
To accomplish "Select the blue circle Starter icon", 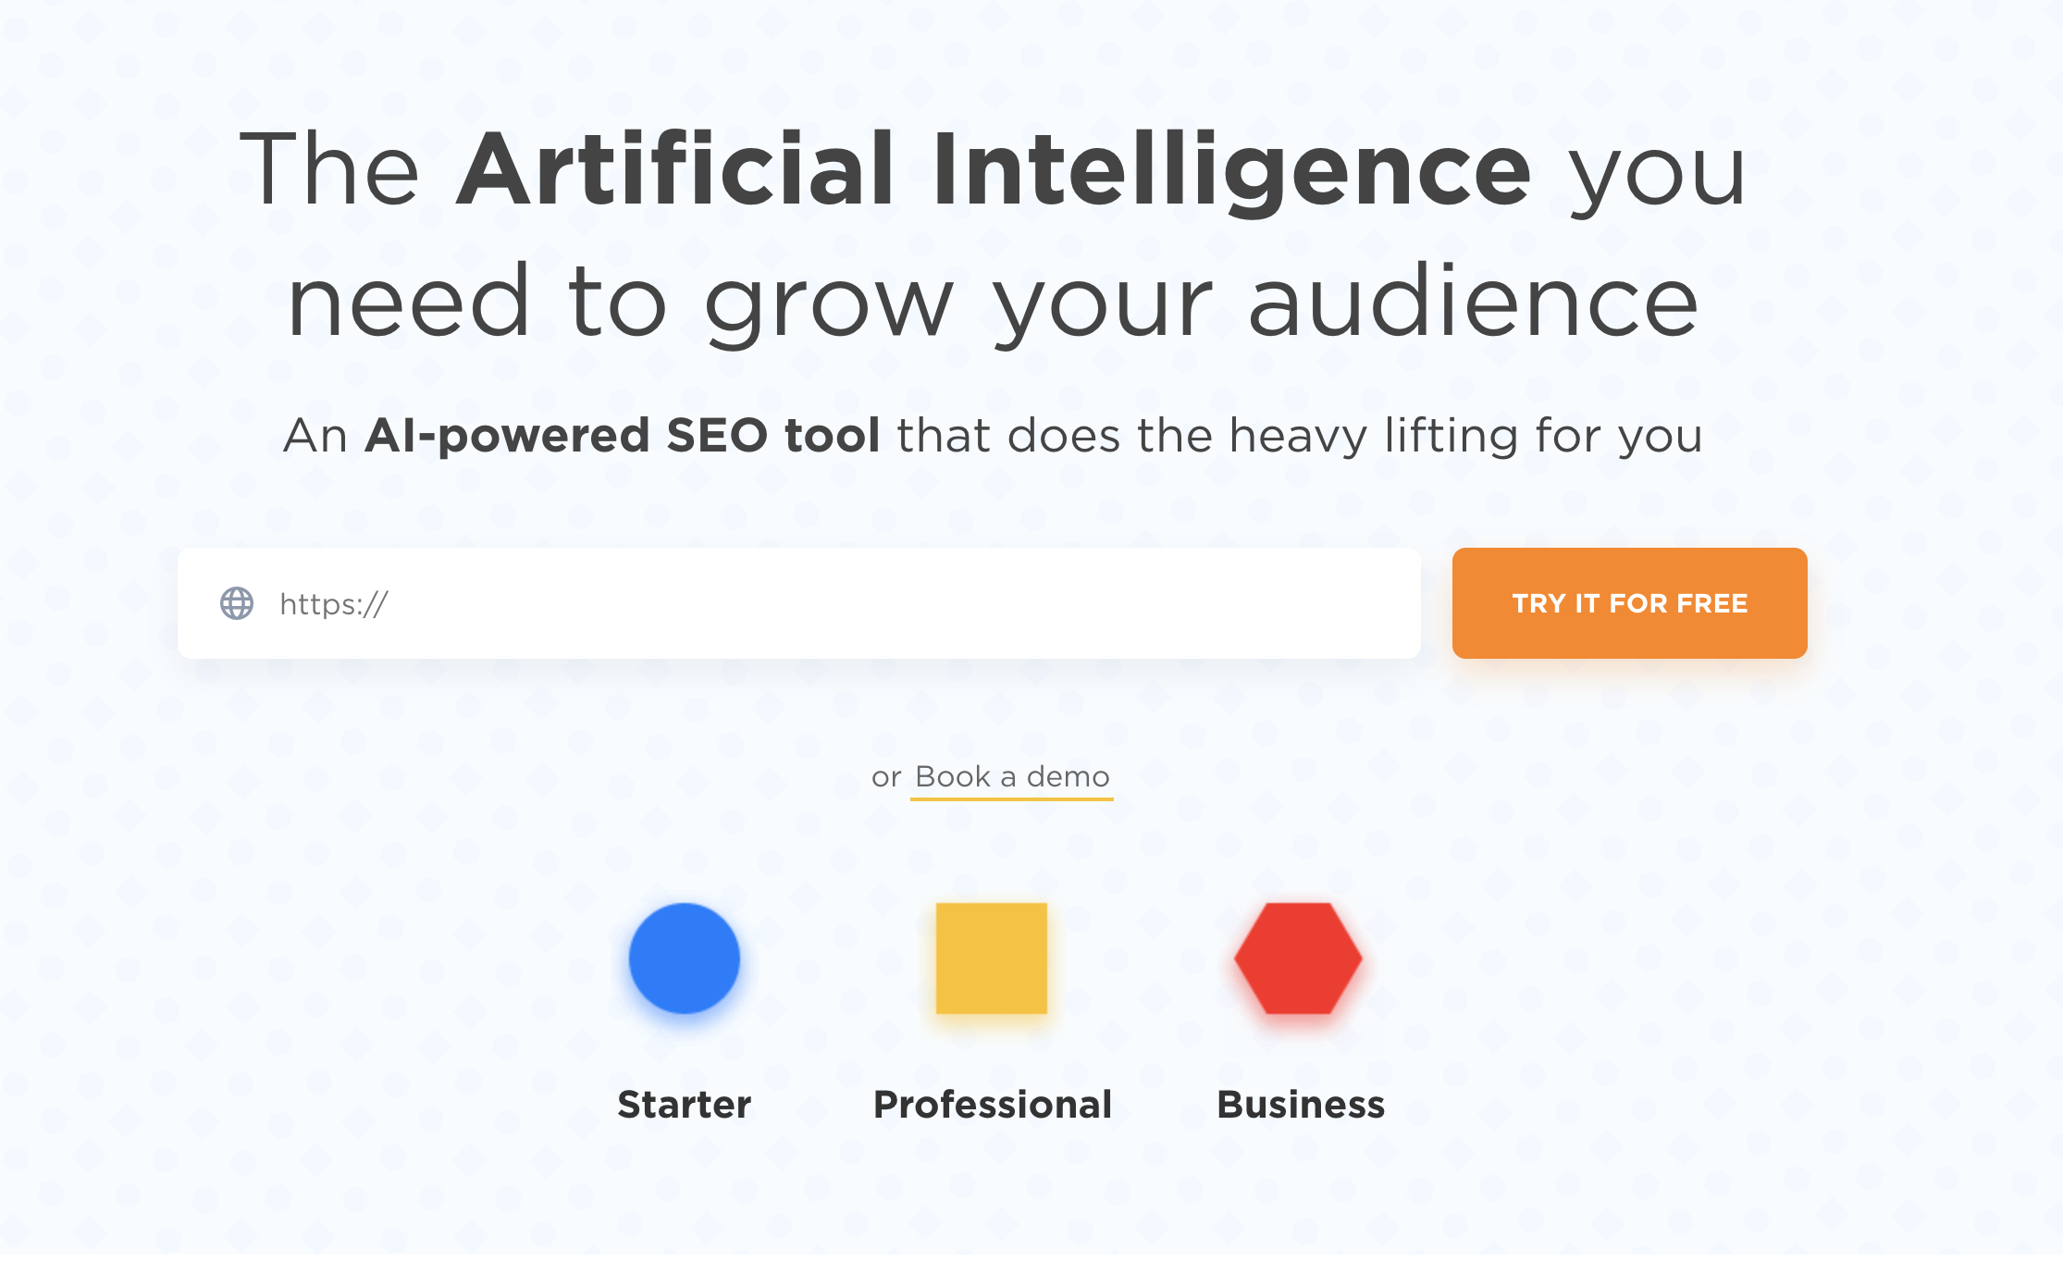I will click(x=685, y=959).
